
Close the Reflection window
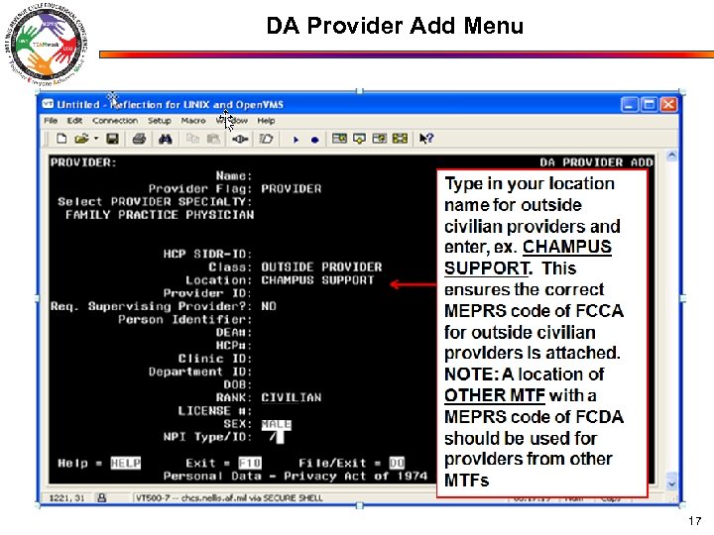click(x=668, y=105)
